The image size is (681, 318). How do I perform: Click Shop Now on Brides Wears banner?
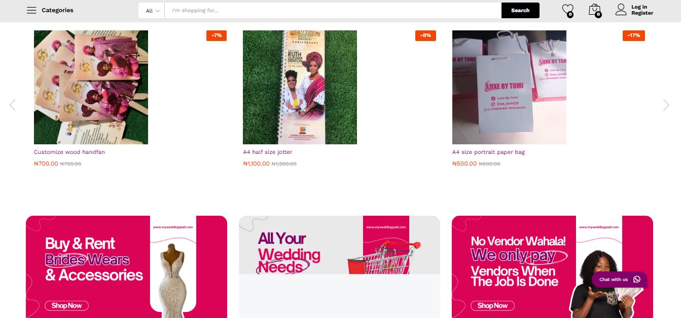(x=66, y=306)
